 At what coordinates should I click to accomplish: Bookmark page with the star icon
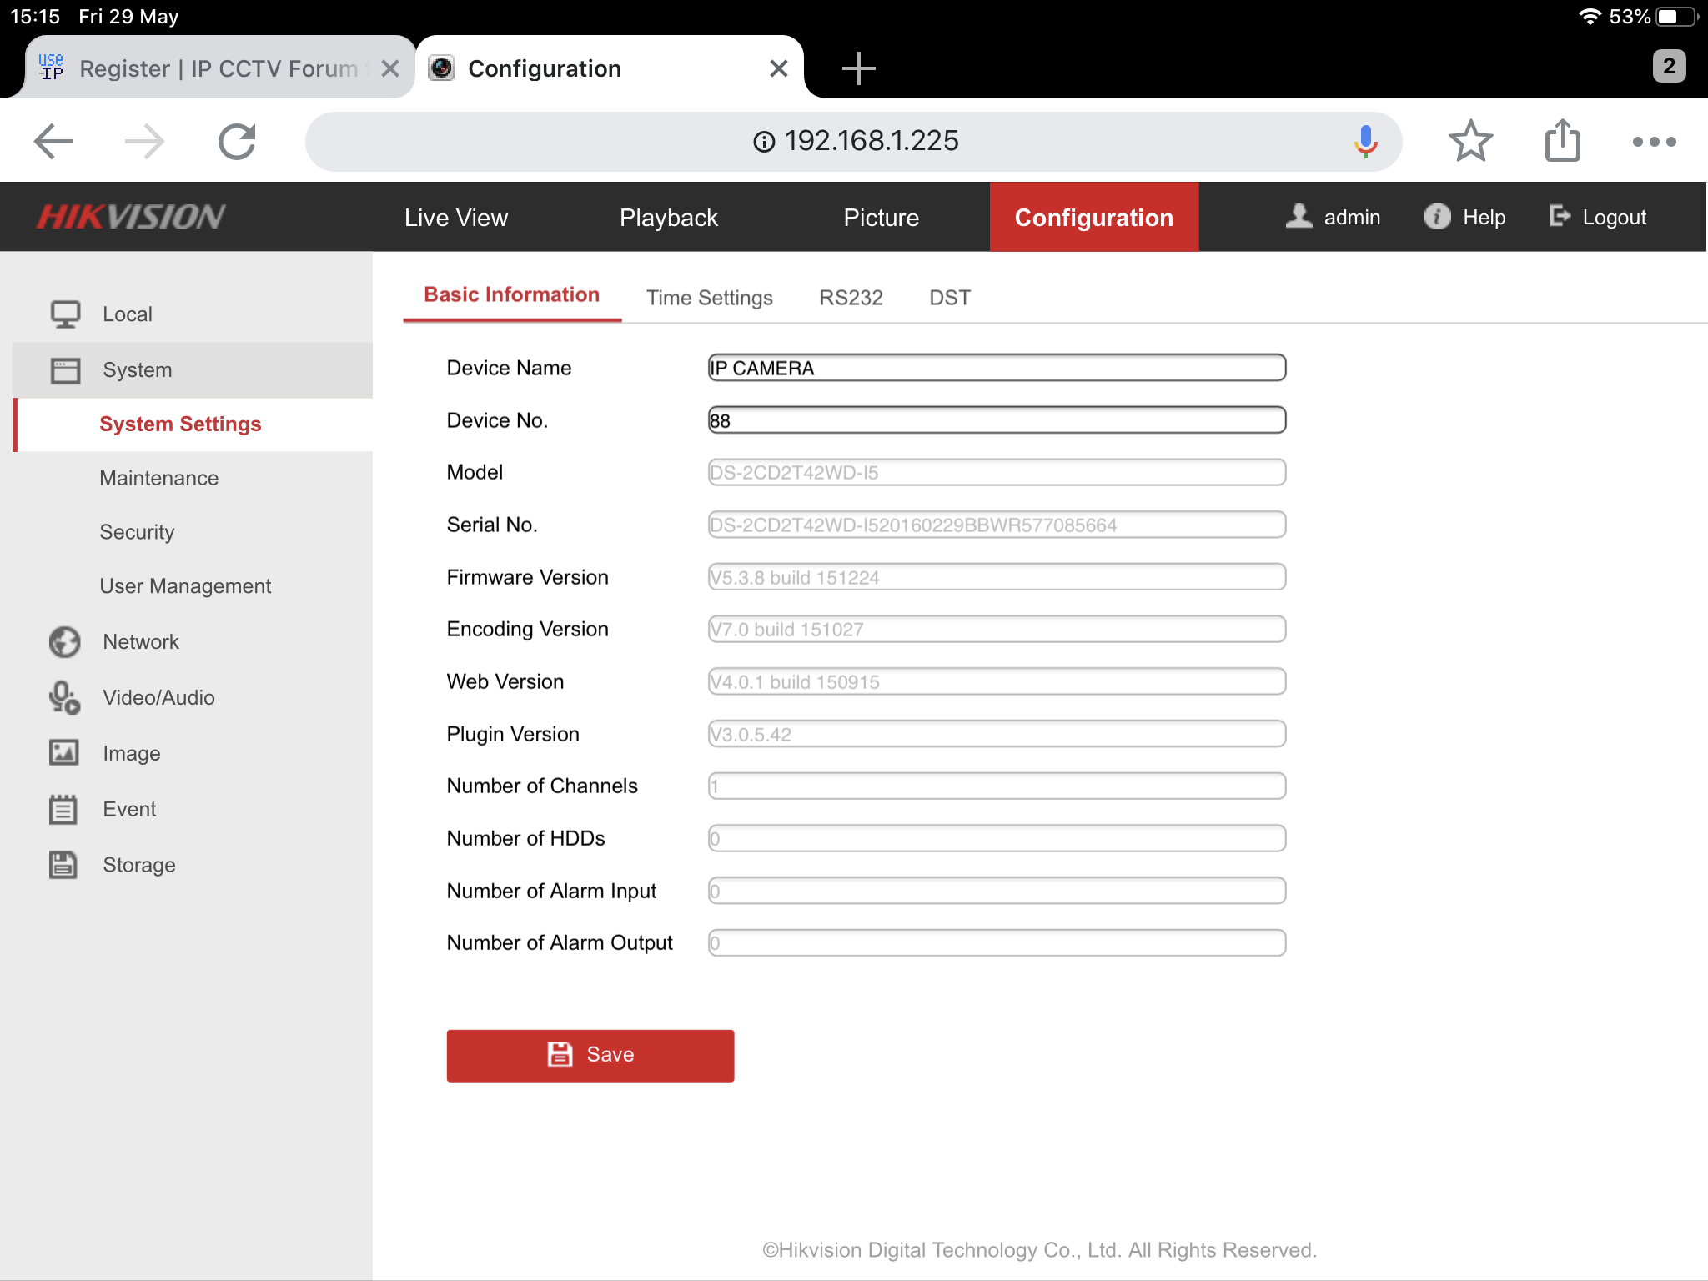coord(1470,142)
